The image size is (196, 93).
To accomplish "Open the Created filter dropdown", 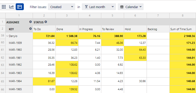I will (x=62, y=7).
